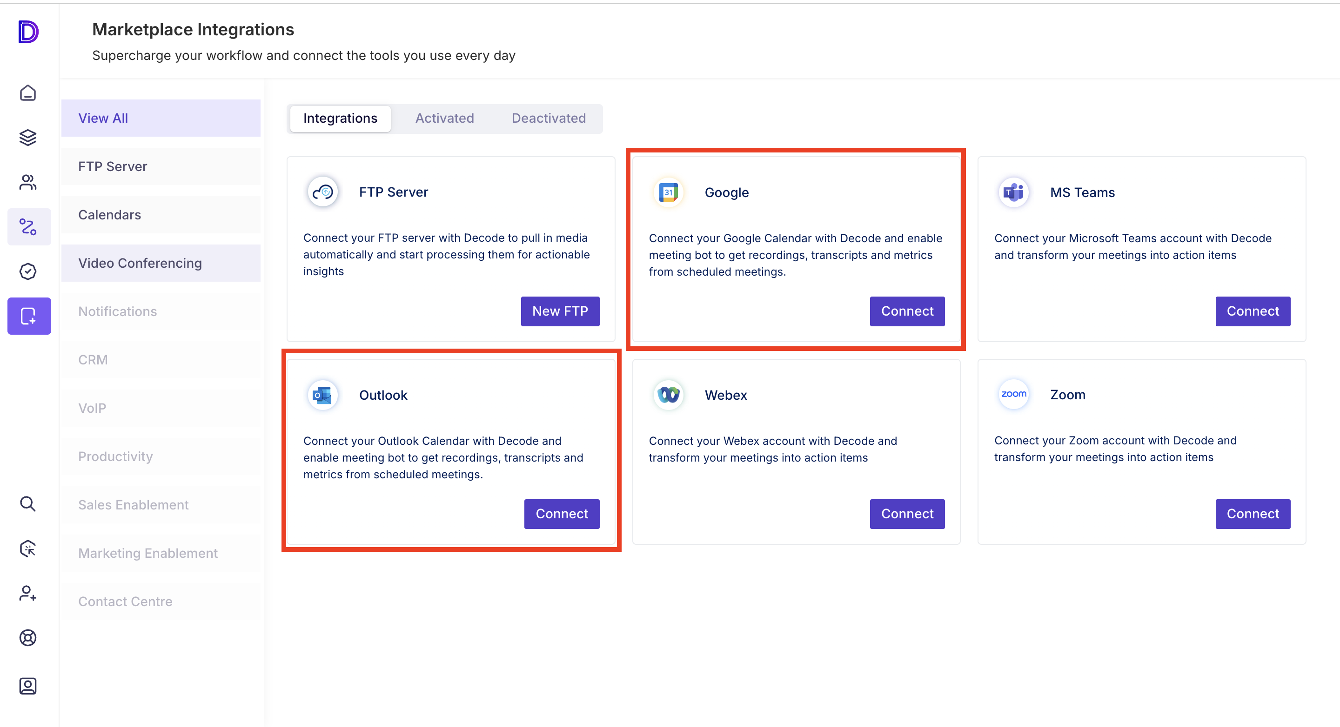Open the lifebuoy support sidebar icon
Image resolution: width=1340 pixels, height=727 pixels.
pos(28,638)
